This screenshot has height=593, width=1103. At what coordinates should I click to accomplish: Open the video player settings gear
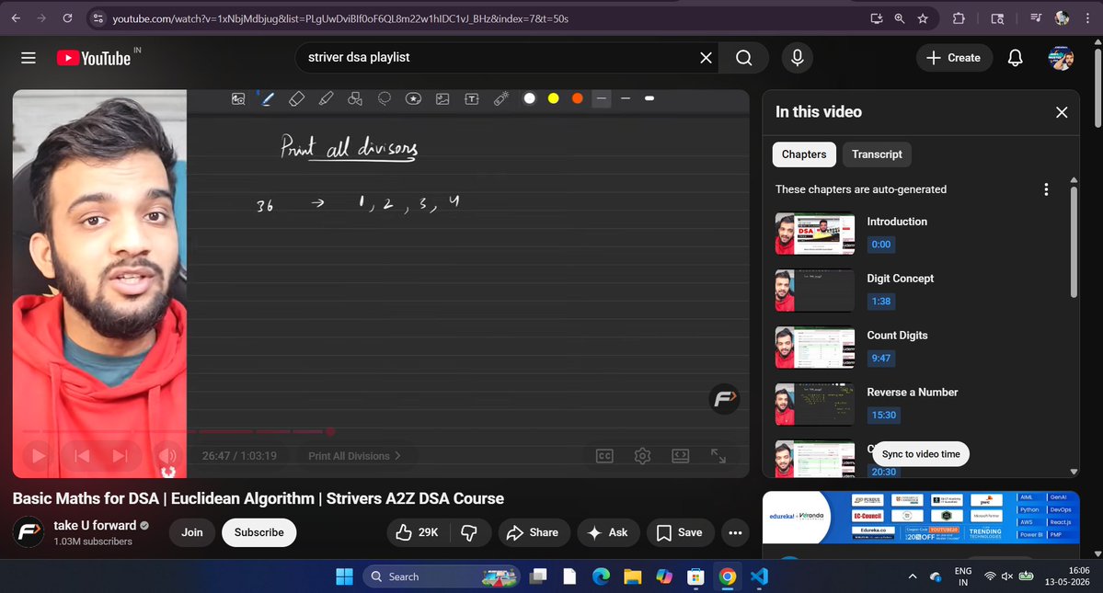click(642, 456)
